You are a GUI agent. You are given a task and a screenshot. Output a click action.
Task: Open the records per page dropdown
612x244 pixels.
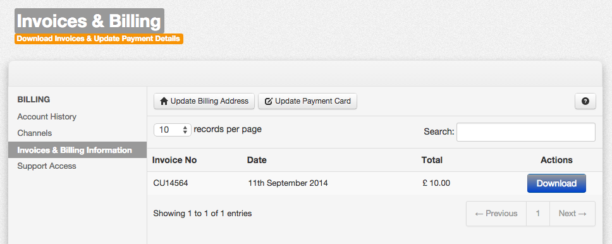pos(173,130)
